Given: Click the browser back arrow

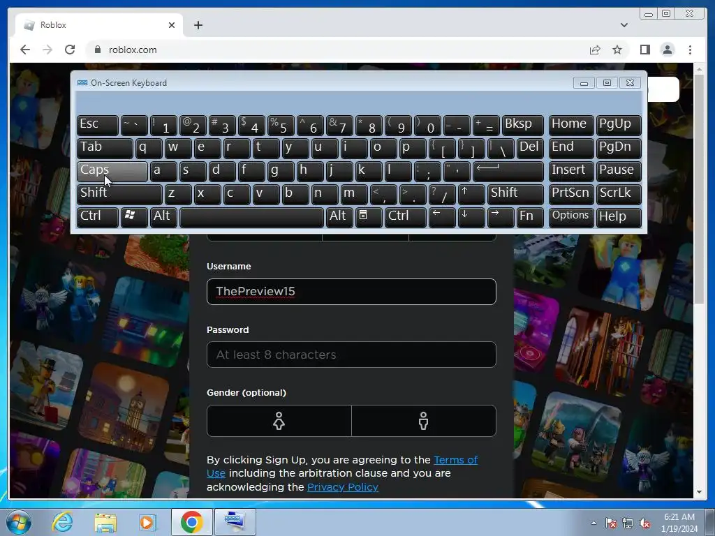Looking at the screenshot, I should click(25, 50).
